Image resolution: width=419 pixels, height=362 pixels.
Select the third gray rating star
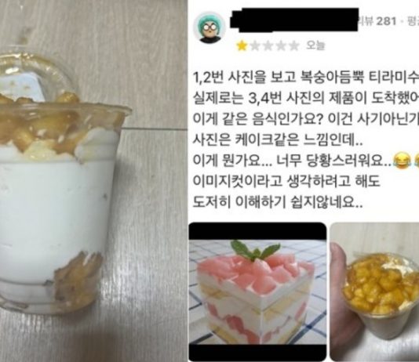268,46
